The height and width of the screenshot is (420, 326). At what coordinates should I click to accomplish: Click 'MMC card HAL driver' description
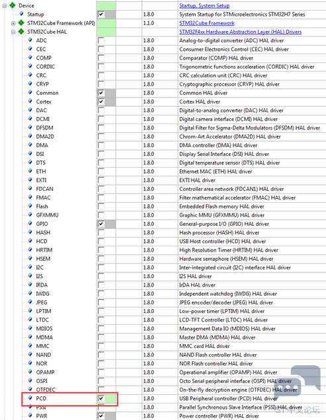204,346
